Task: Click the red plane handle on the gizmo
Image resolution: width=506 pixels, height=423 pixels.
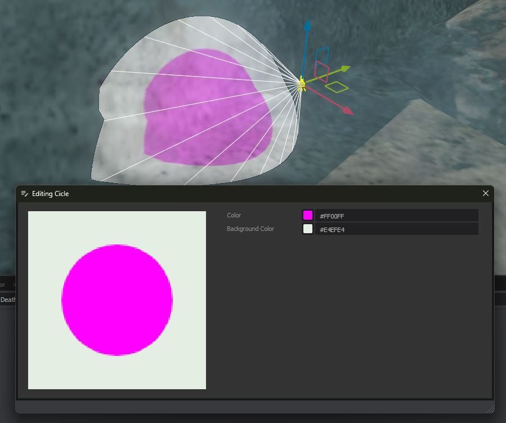Action: tap(321, 72)
